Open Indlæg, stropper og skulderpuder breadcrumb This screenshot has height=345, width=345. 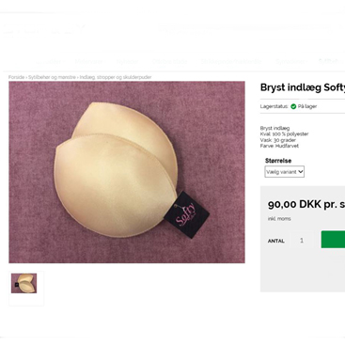pyautogui.click(x=116, y=77)
